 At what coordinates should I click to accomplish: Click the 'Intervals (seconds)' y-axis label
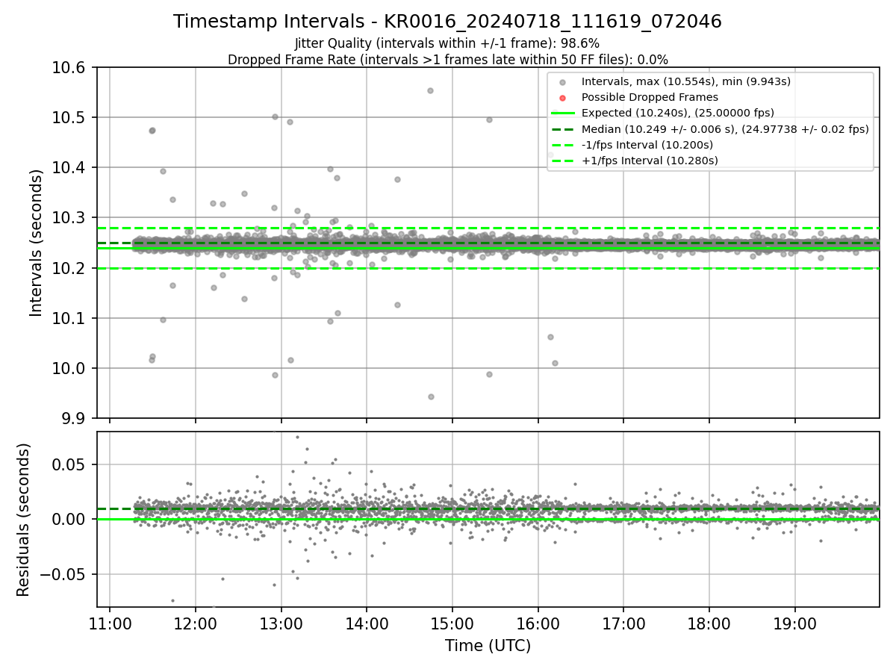pyautogui.click(x=37, y=243)
